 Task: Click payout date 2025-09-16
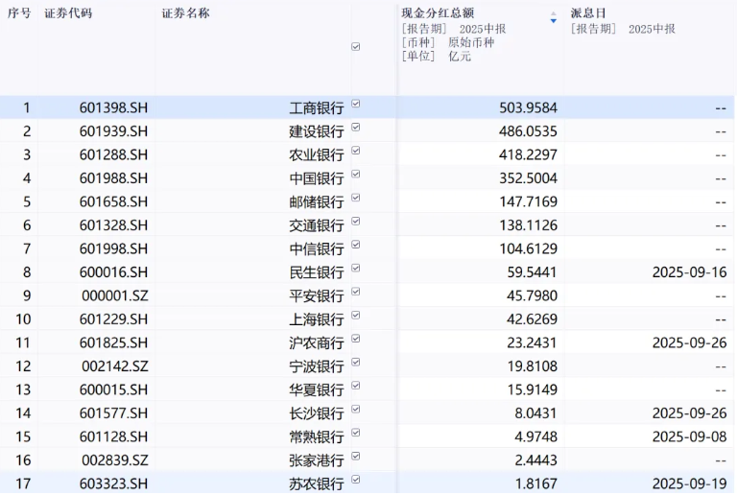coord(690,272)
